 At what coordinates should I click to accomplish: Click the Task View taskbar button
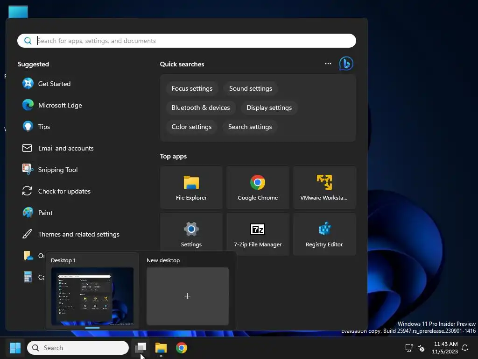141,348
